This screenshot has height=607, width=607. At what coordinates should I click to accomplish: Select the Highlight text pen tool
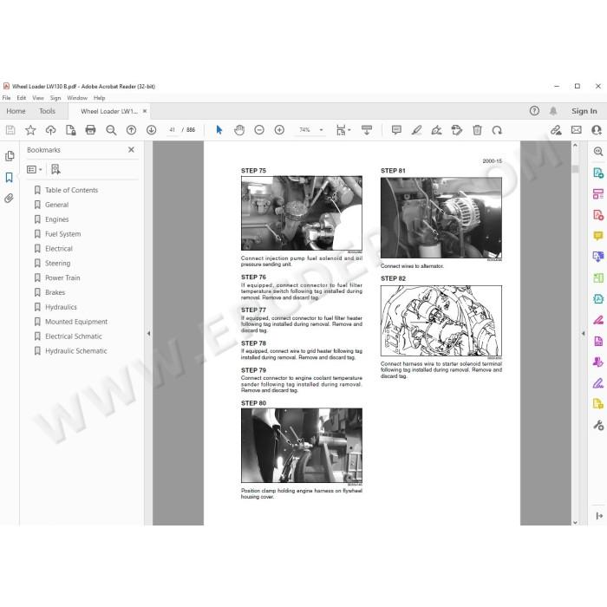[x=416, y=130]
